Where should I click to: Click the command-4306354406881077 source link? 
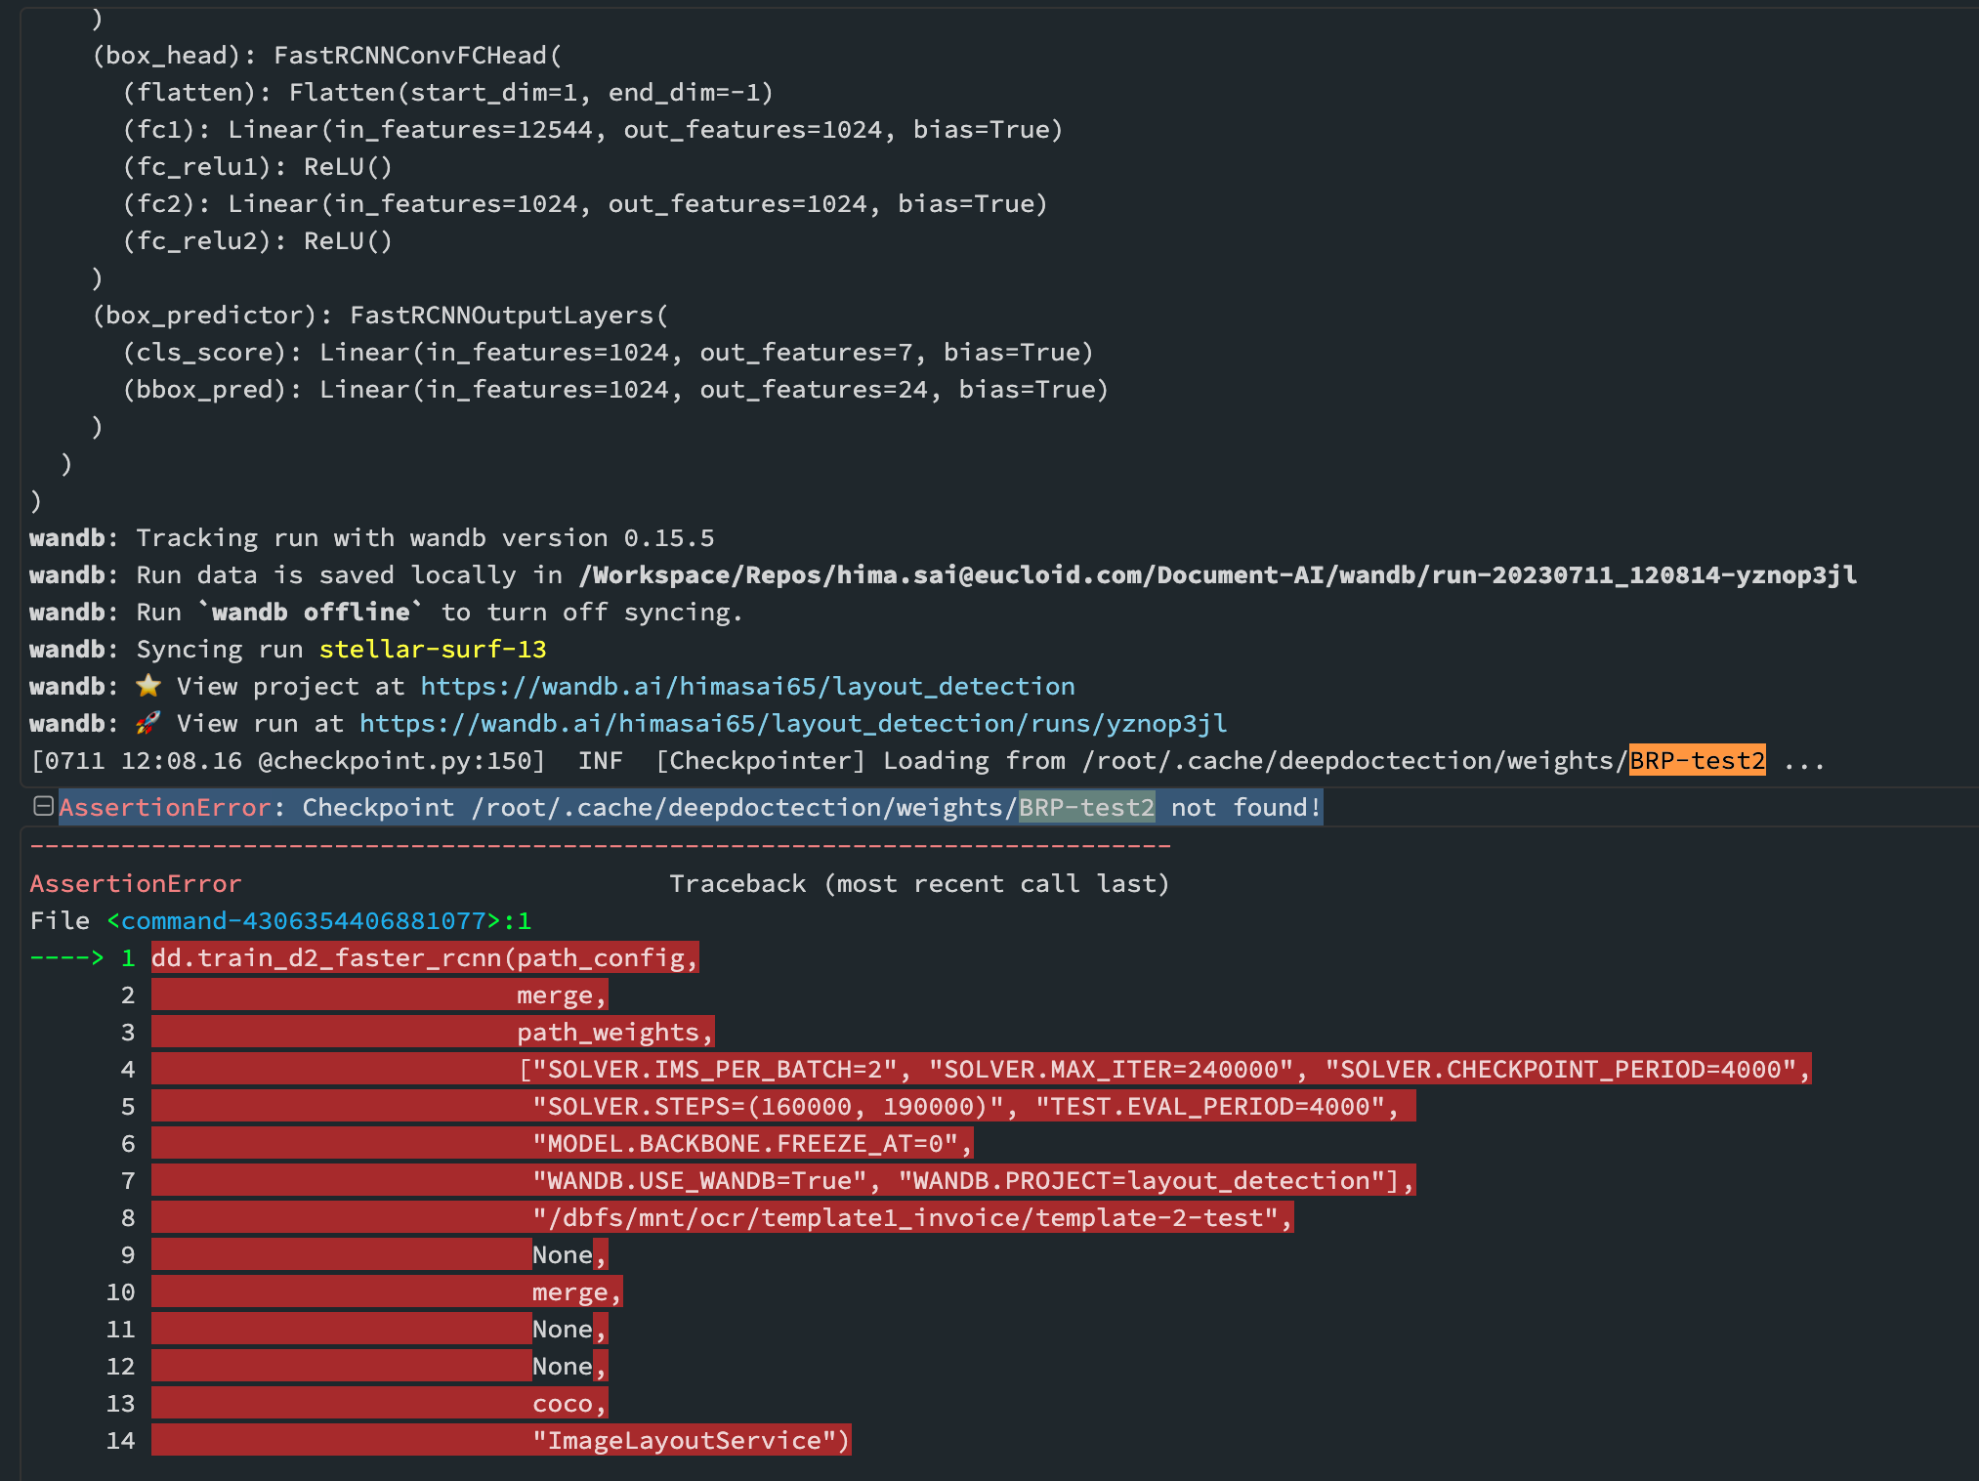[301, 919]
